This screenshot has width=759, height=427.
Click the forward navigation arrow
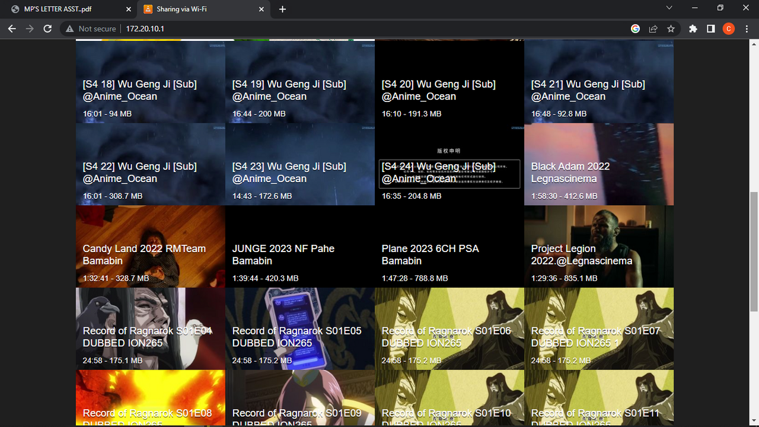click(x=30, y=28)
